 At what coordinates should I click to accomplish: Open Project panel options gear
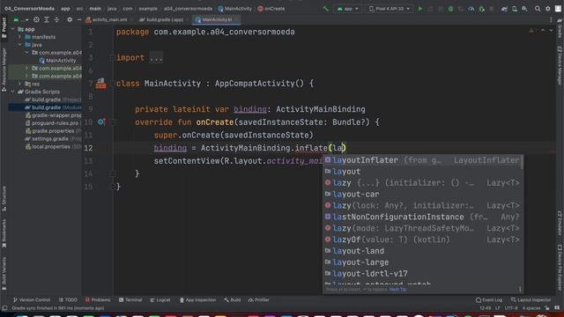pyautogui.click(x=70, y=19)
